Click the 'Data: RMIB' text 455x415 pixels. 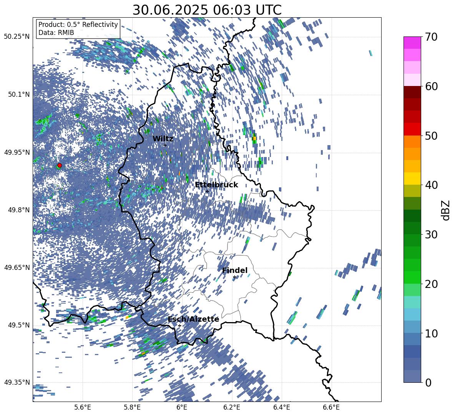[x=56, y=33]
